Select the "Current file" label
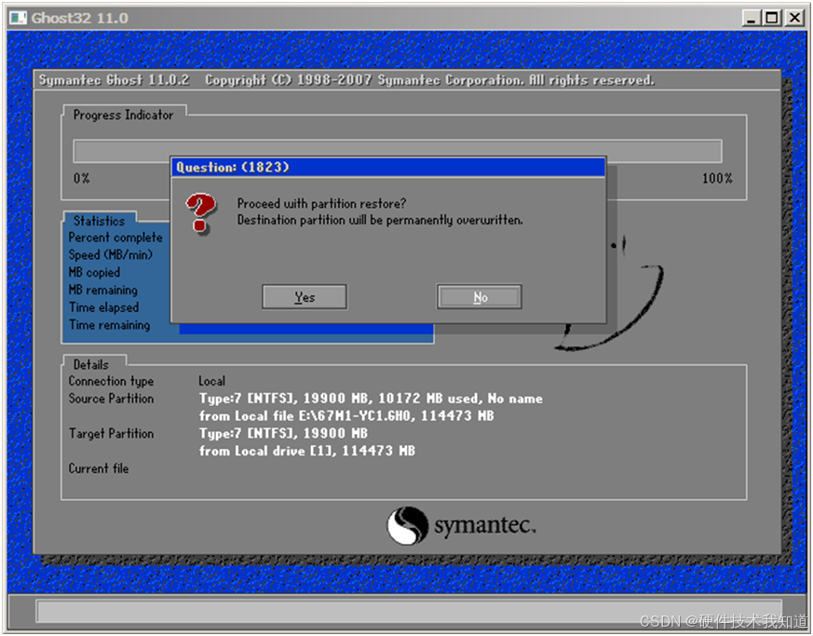The width and height of the screenshot is (813, 636). pyautogui.click(x=99, y=468)
